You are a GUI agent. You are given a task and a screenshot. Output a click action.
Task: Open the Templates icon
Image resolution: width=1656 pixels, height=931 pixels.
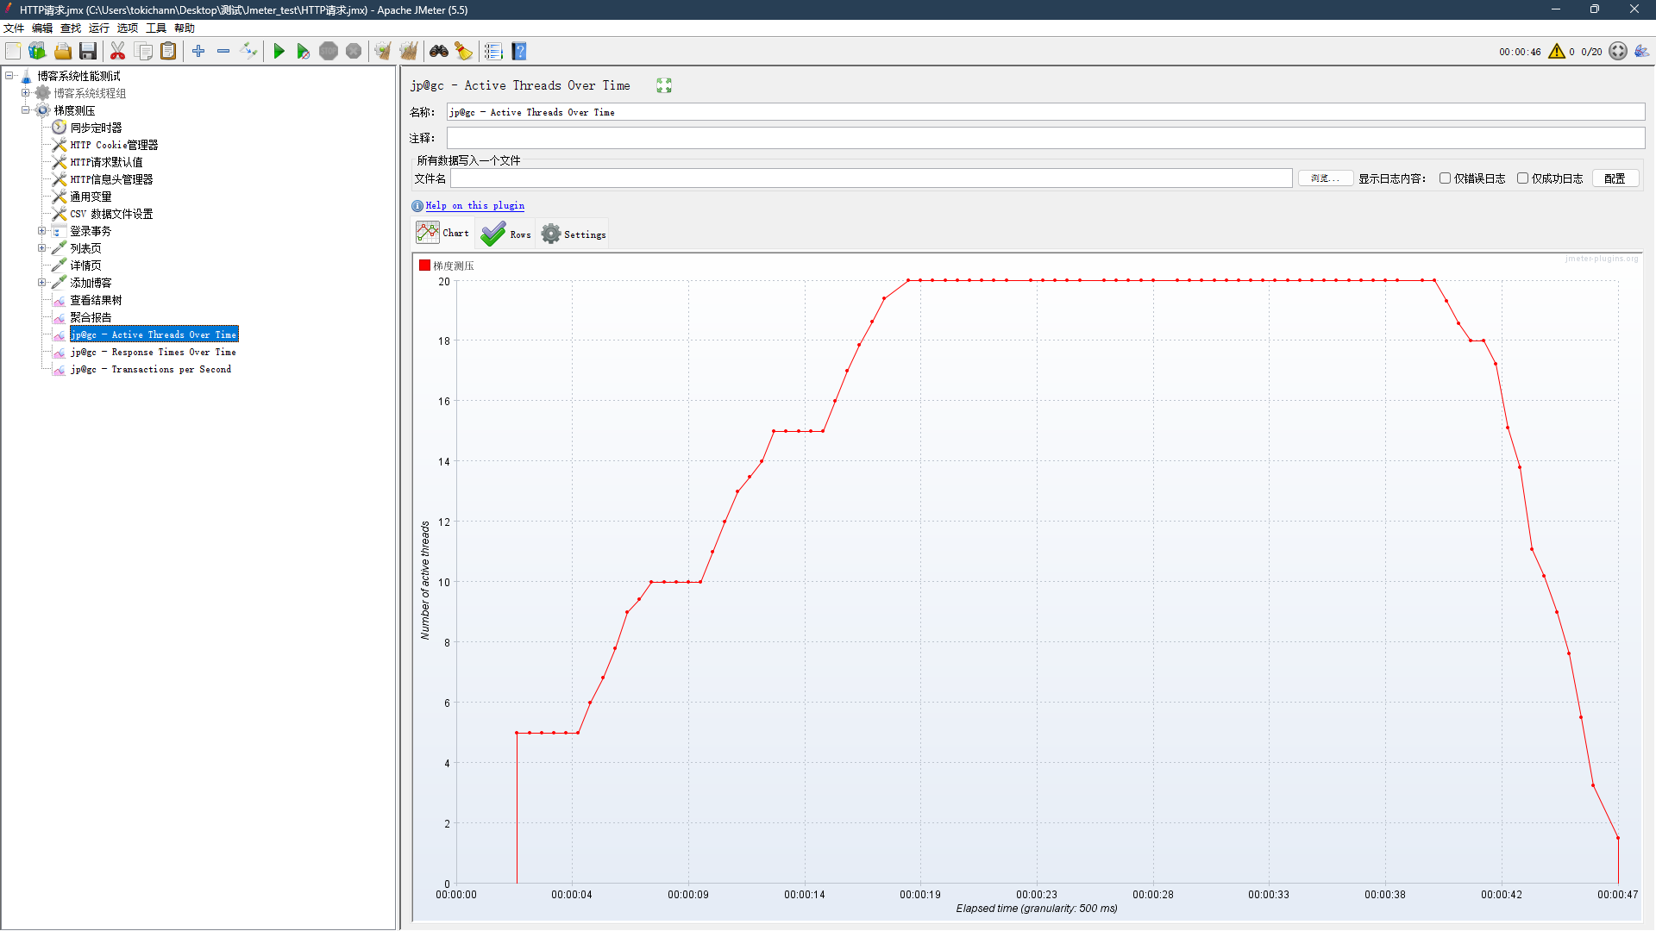tap(37, 52)
